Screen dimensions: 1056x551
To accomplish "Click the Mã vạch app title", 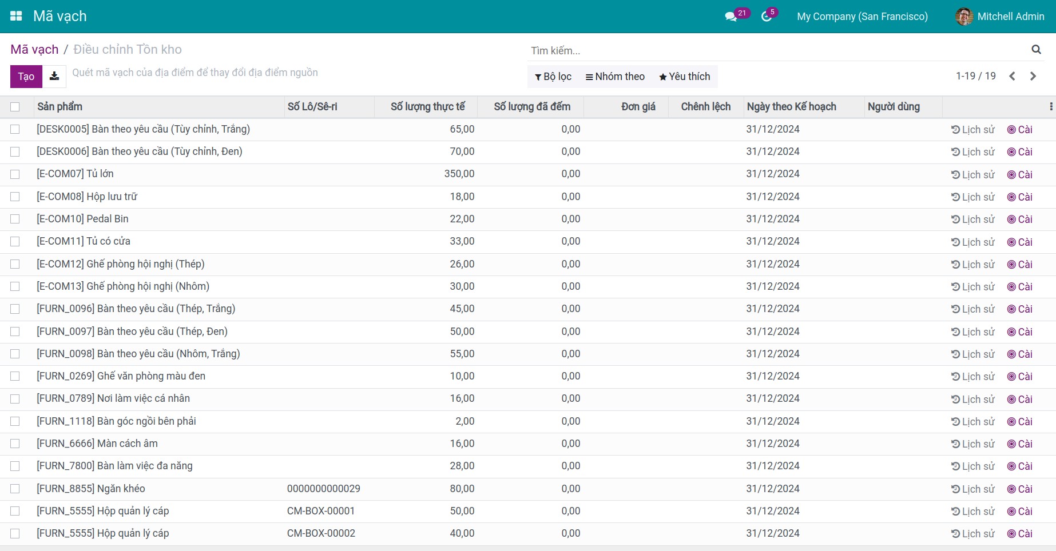I will coord(60,16).
